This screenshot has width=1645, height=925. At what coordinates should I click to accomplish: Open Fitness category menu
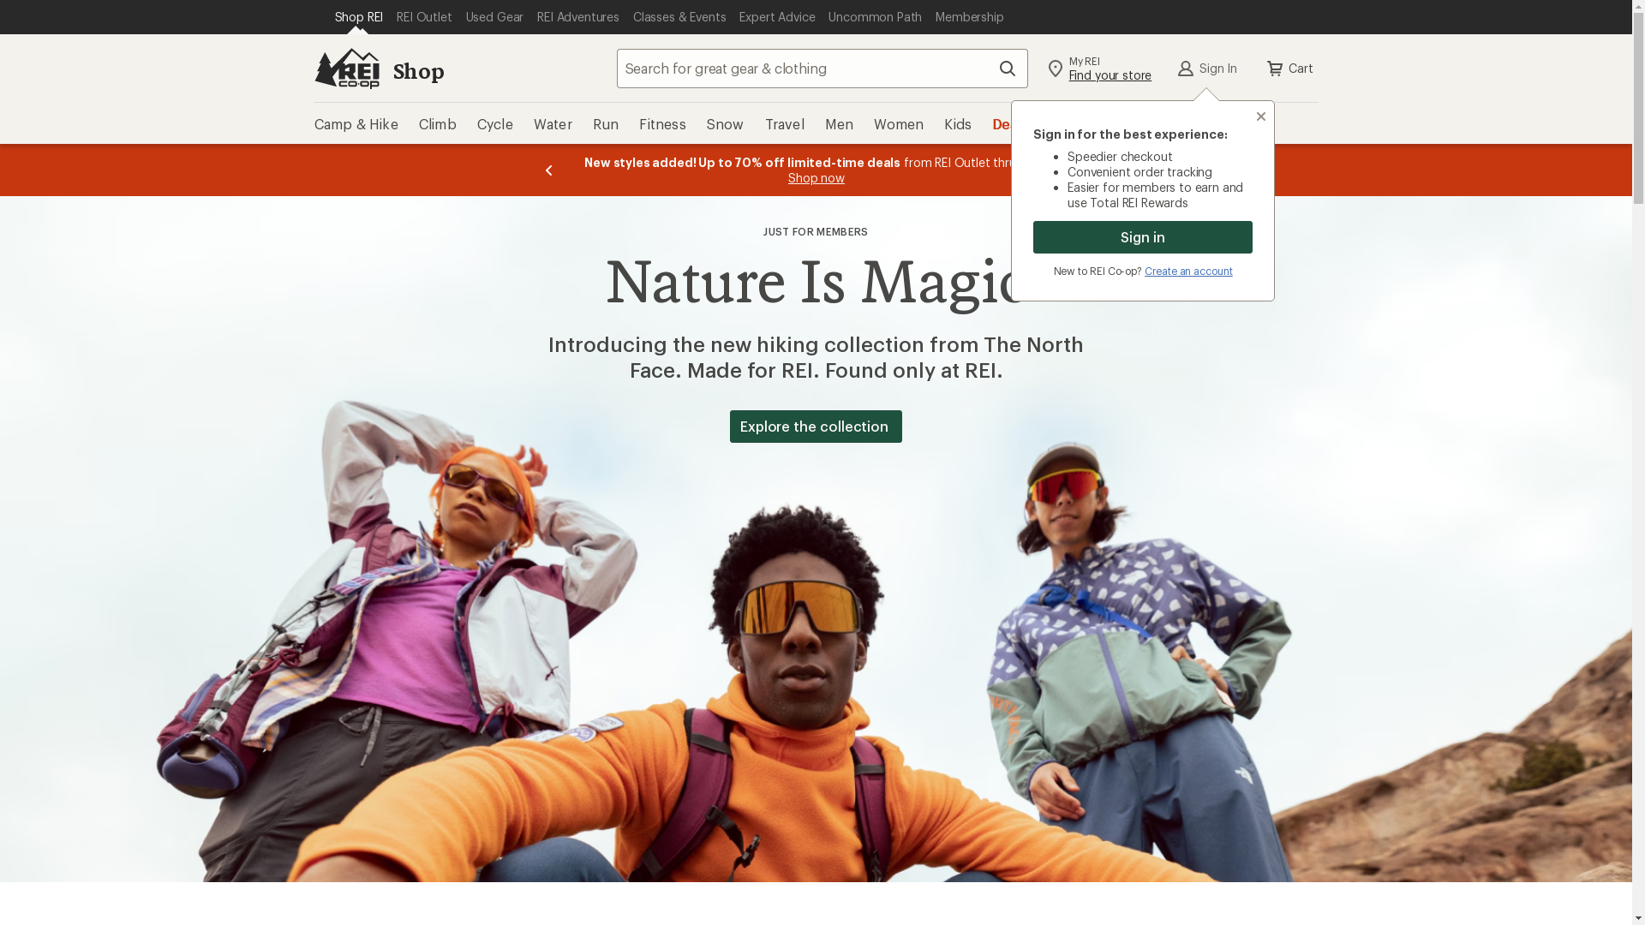(x=662, y=124)
